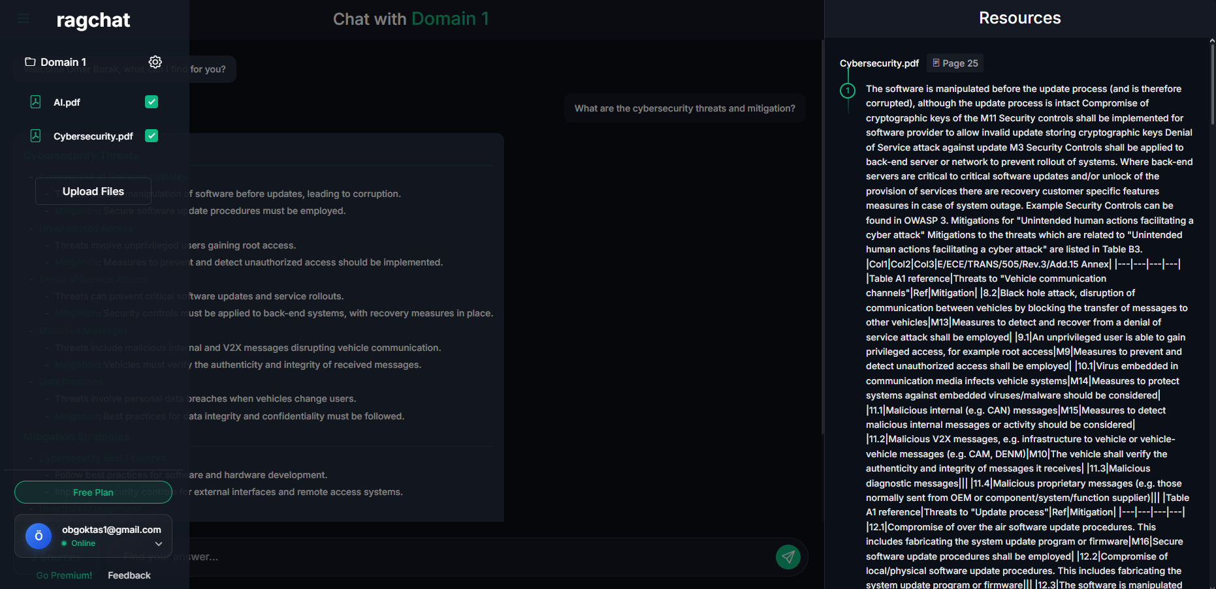This screenshot has height=589, width=1216.
Task: Toggle the hamburger menu icon beside ragchat
Action: coord(24,19)
